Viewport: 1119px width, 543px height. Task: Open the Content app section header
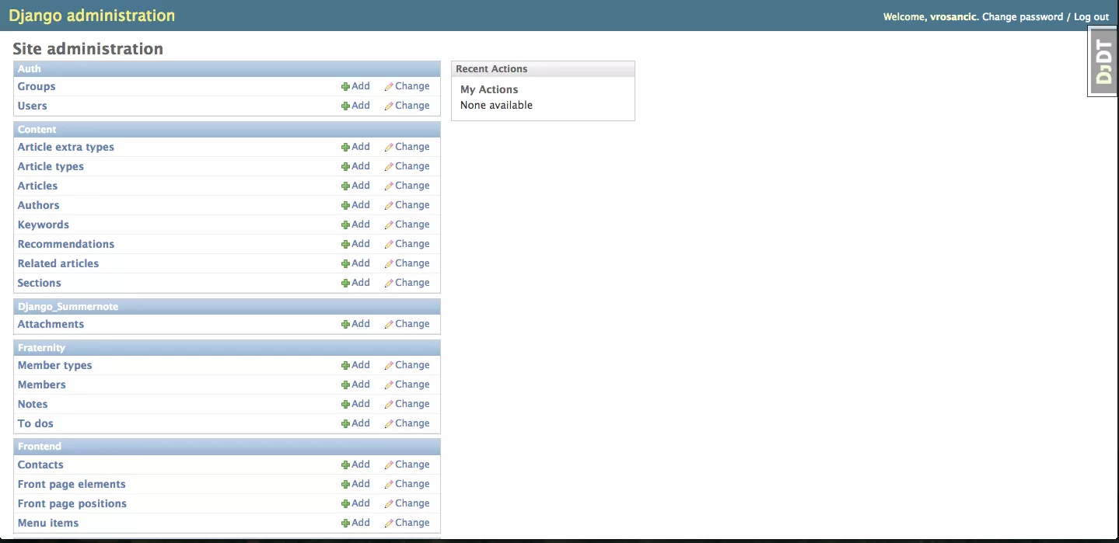coord(37,130)
